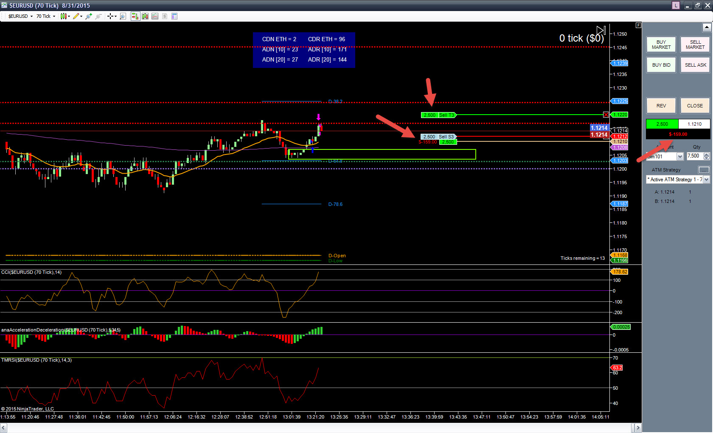Click the Ticks remaining = 13 text
Viewport: 713px width, 433px height.
(582, 258)
